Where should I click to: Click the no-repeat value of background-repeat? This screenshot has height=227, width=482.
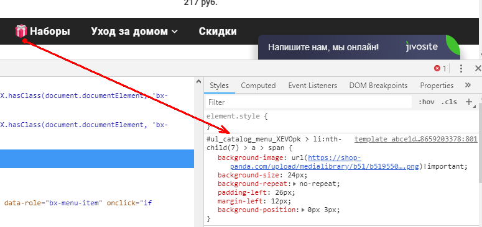[319, 184]
